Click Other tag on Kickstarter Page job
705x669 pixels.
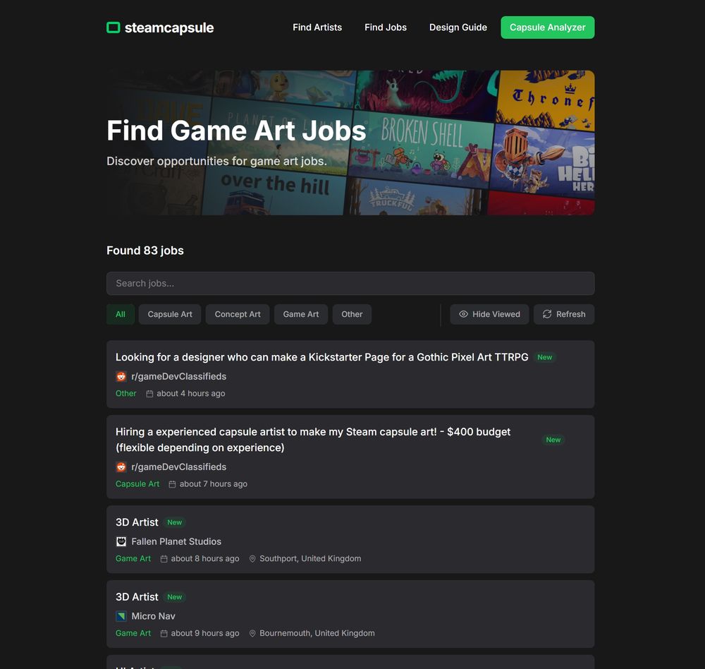pyautogui.click(x=126, y=394)
